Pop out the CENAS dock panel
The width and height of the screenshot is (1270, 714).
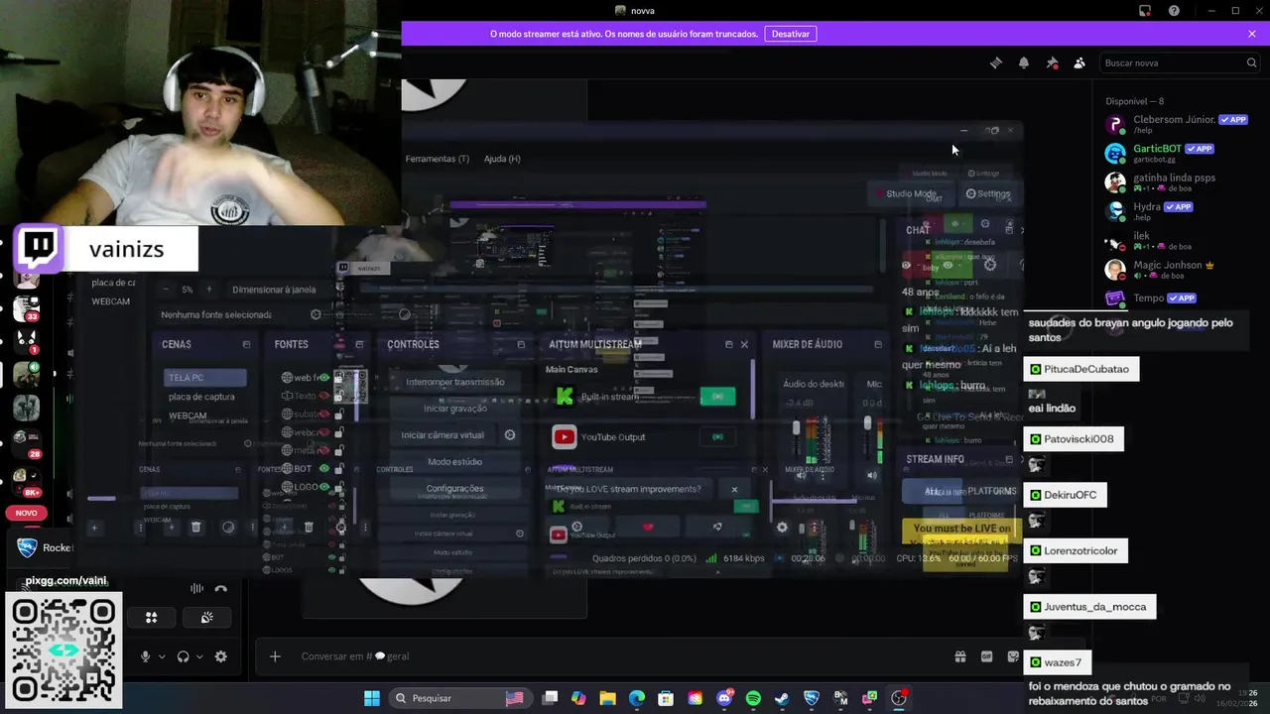click(x=246, y=344)
